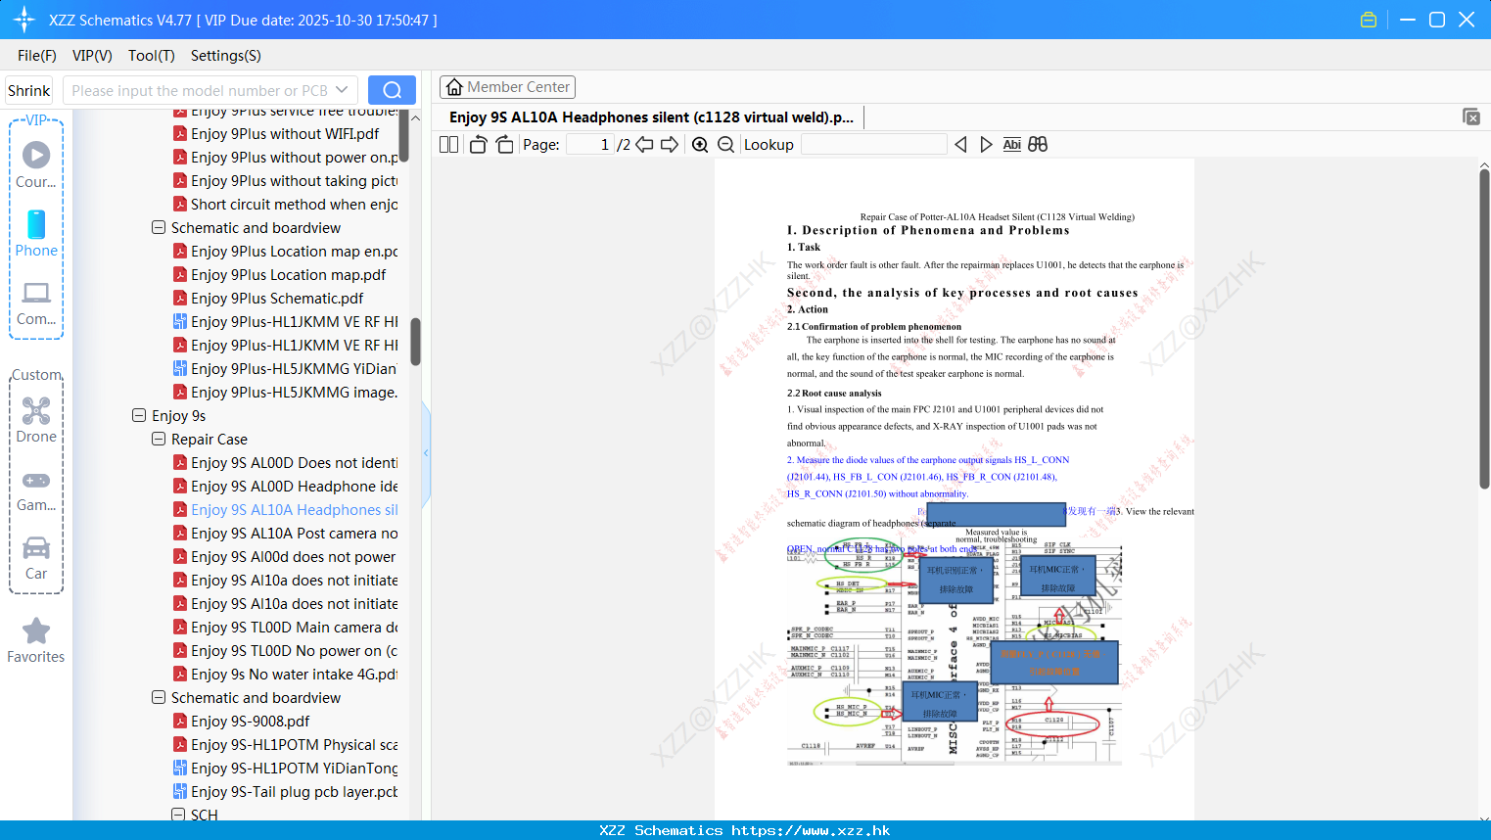Click the file tree vertical scrollbar thumb
This screenshot has width=1491, height=840.
(415, 342)
